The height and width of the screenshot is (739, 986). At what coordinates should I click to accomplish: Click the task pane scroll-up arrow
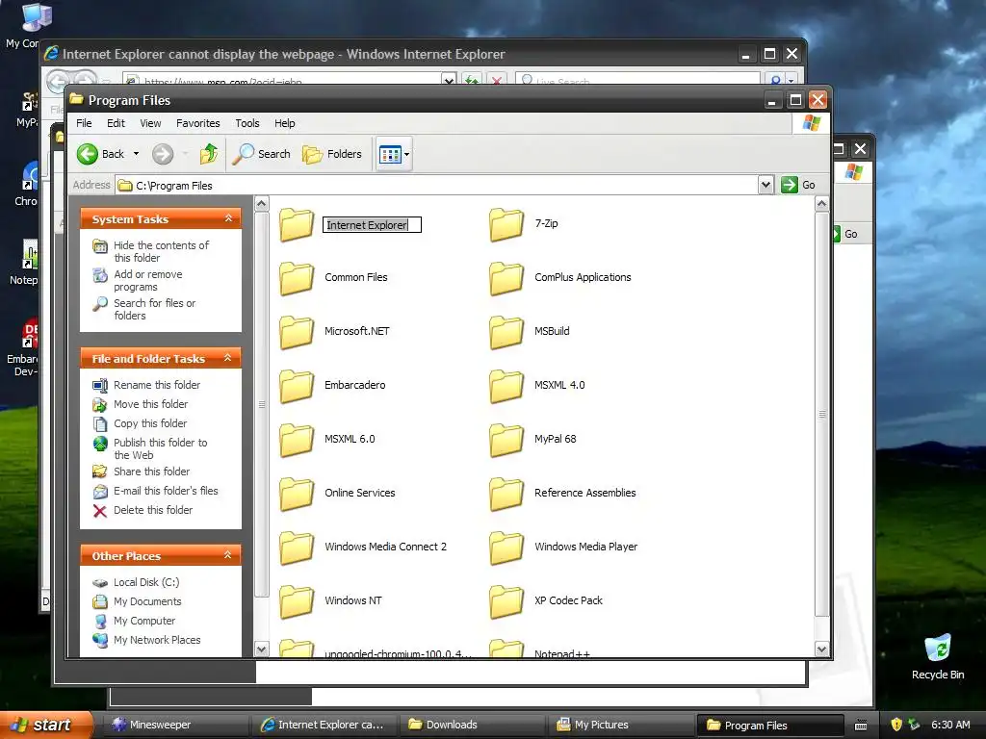click(x=262, y=204)
